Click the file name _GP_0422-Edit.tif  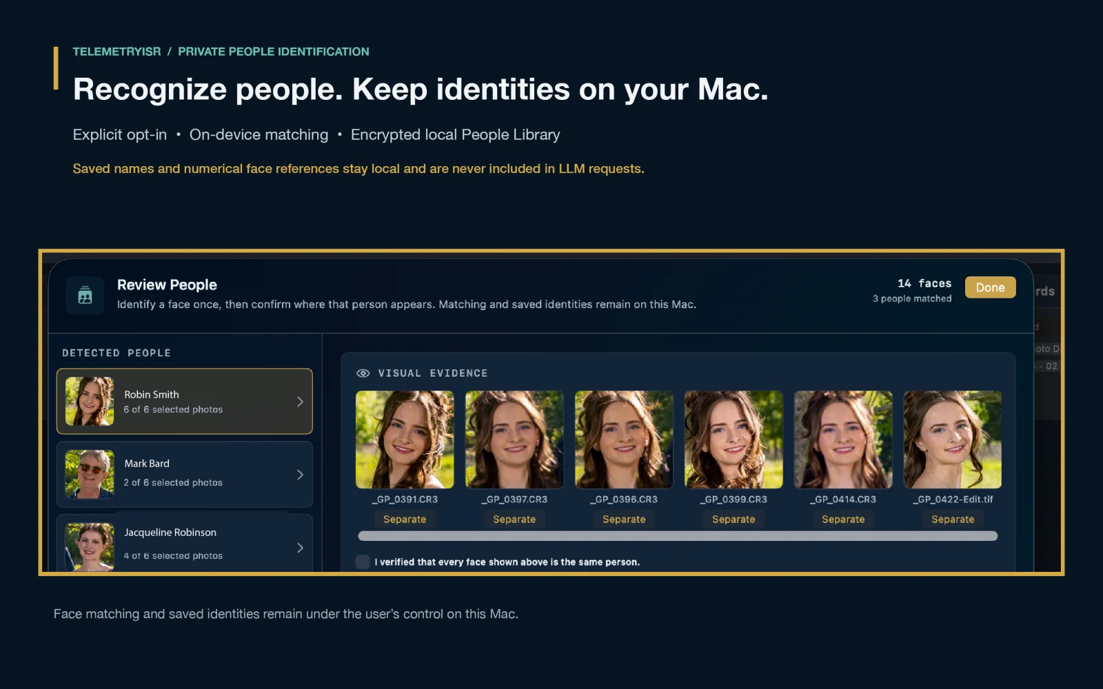click(953, 500)
